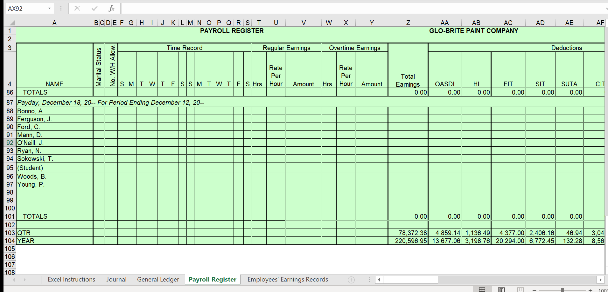This screenshot has height=292, width=608.
Task: Click the zoom out minus button
Action: [535, 290]
